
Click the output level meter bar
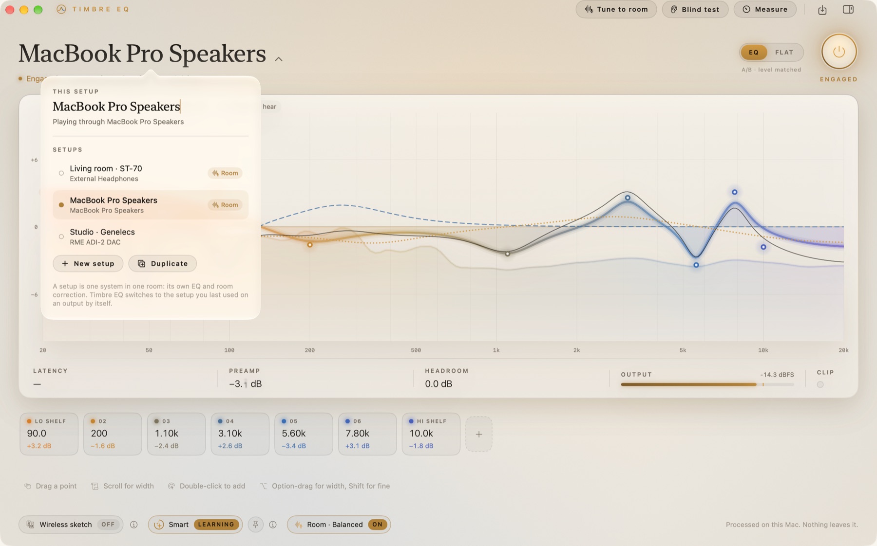coord(707,384)
